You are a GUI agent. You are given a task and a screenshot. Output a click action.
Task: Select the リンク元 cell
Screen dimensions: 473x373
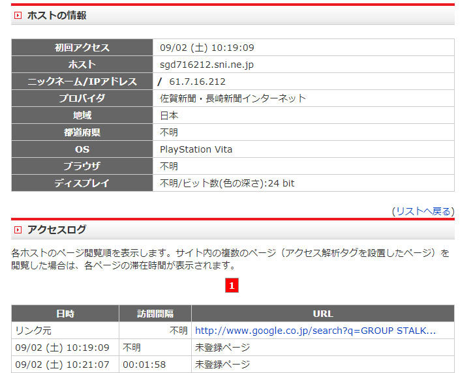pos(65,330)
